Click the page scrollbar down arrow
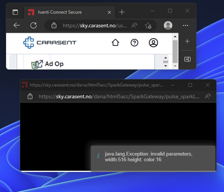224x192 pixels. click(x=175, y=66)
